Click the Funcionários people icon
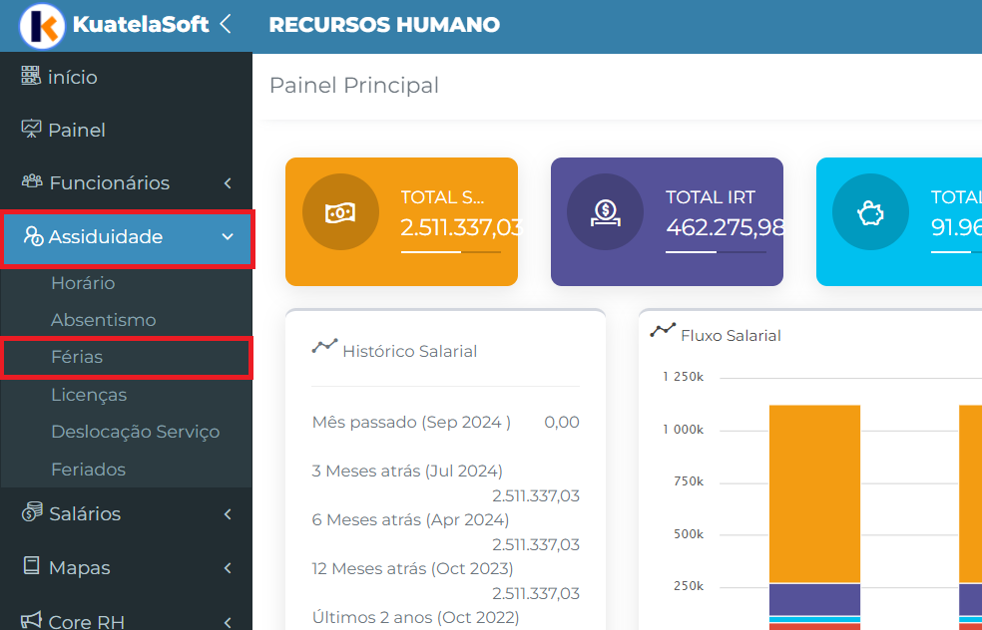The height and width of the screenshot is (630, 982). point(32,182)
